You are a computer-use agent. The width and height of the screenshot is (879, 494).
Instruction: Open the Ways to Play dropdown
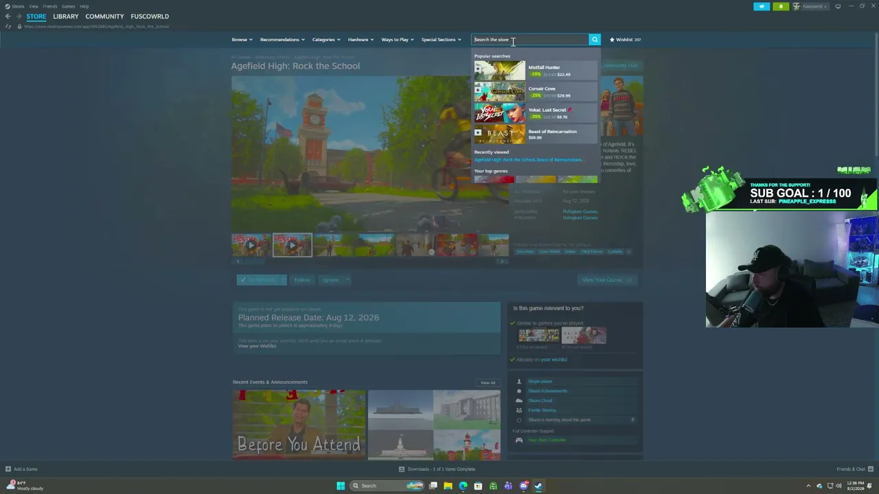pos(398,40)
